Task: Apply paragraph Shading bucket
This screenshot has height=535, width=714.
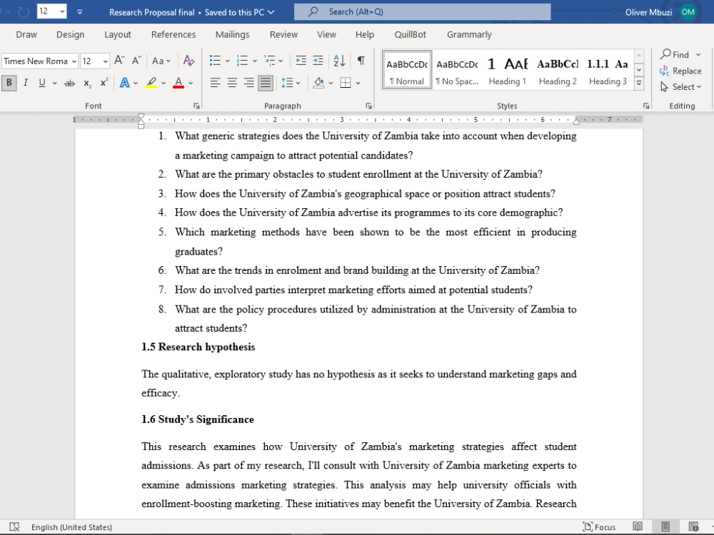Action: [x=318, y=83]
